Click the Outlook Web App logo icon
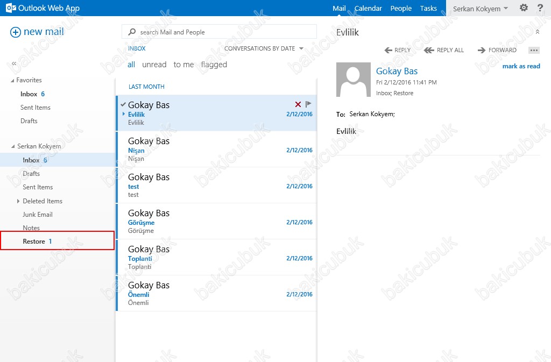 click(x=11, y=8)
